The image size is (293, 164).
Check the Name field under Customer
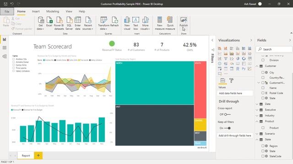coord(263,88)
